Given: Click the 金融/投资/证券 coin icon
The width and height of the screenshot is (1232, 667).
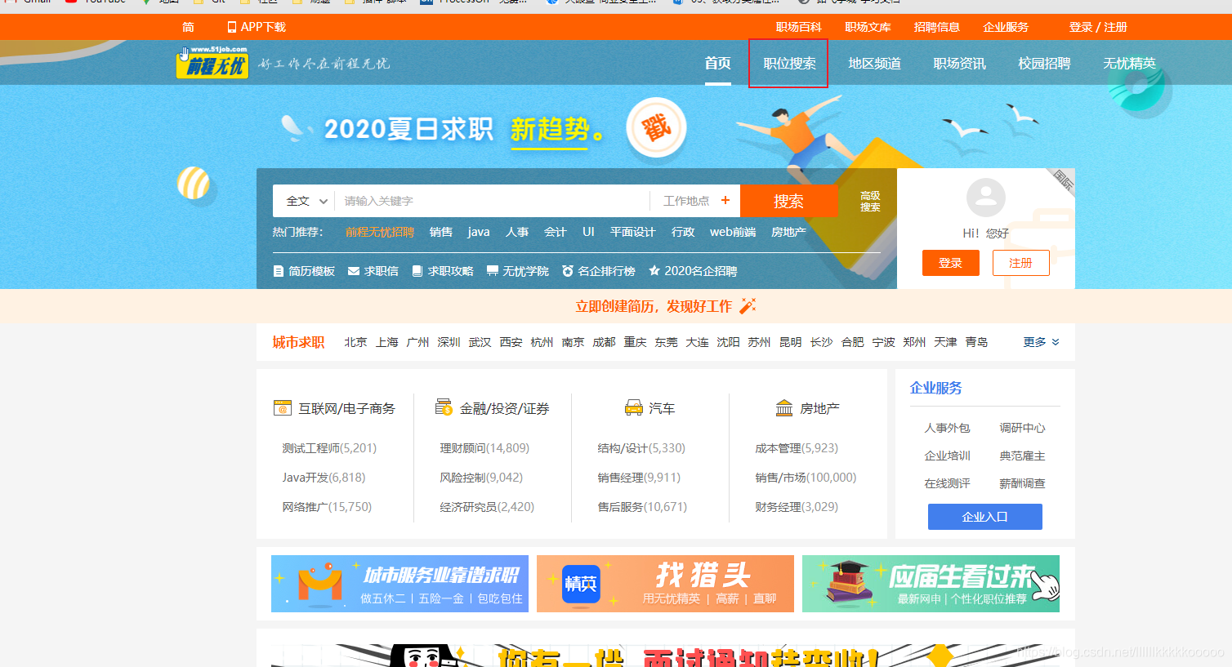Looking at the screenshot, I should point(442,407).
